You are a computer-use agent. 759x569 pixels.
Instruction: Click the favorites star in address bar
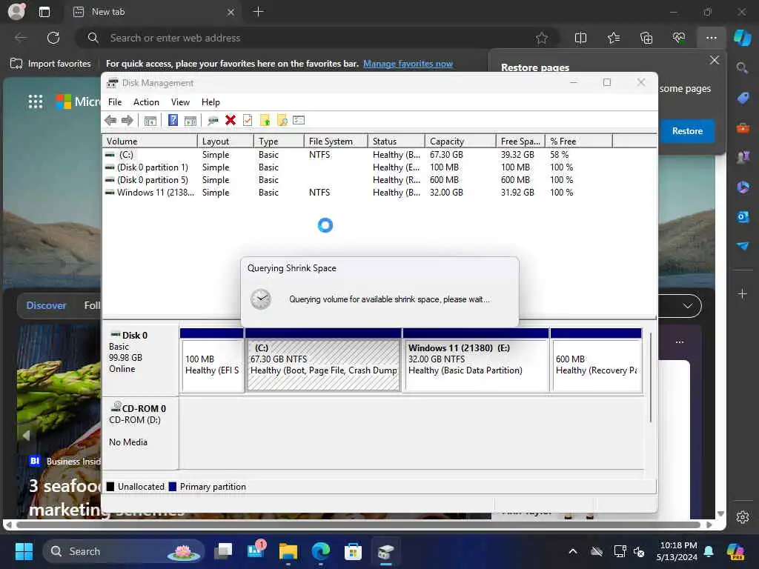[542, 38]
